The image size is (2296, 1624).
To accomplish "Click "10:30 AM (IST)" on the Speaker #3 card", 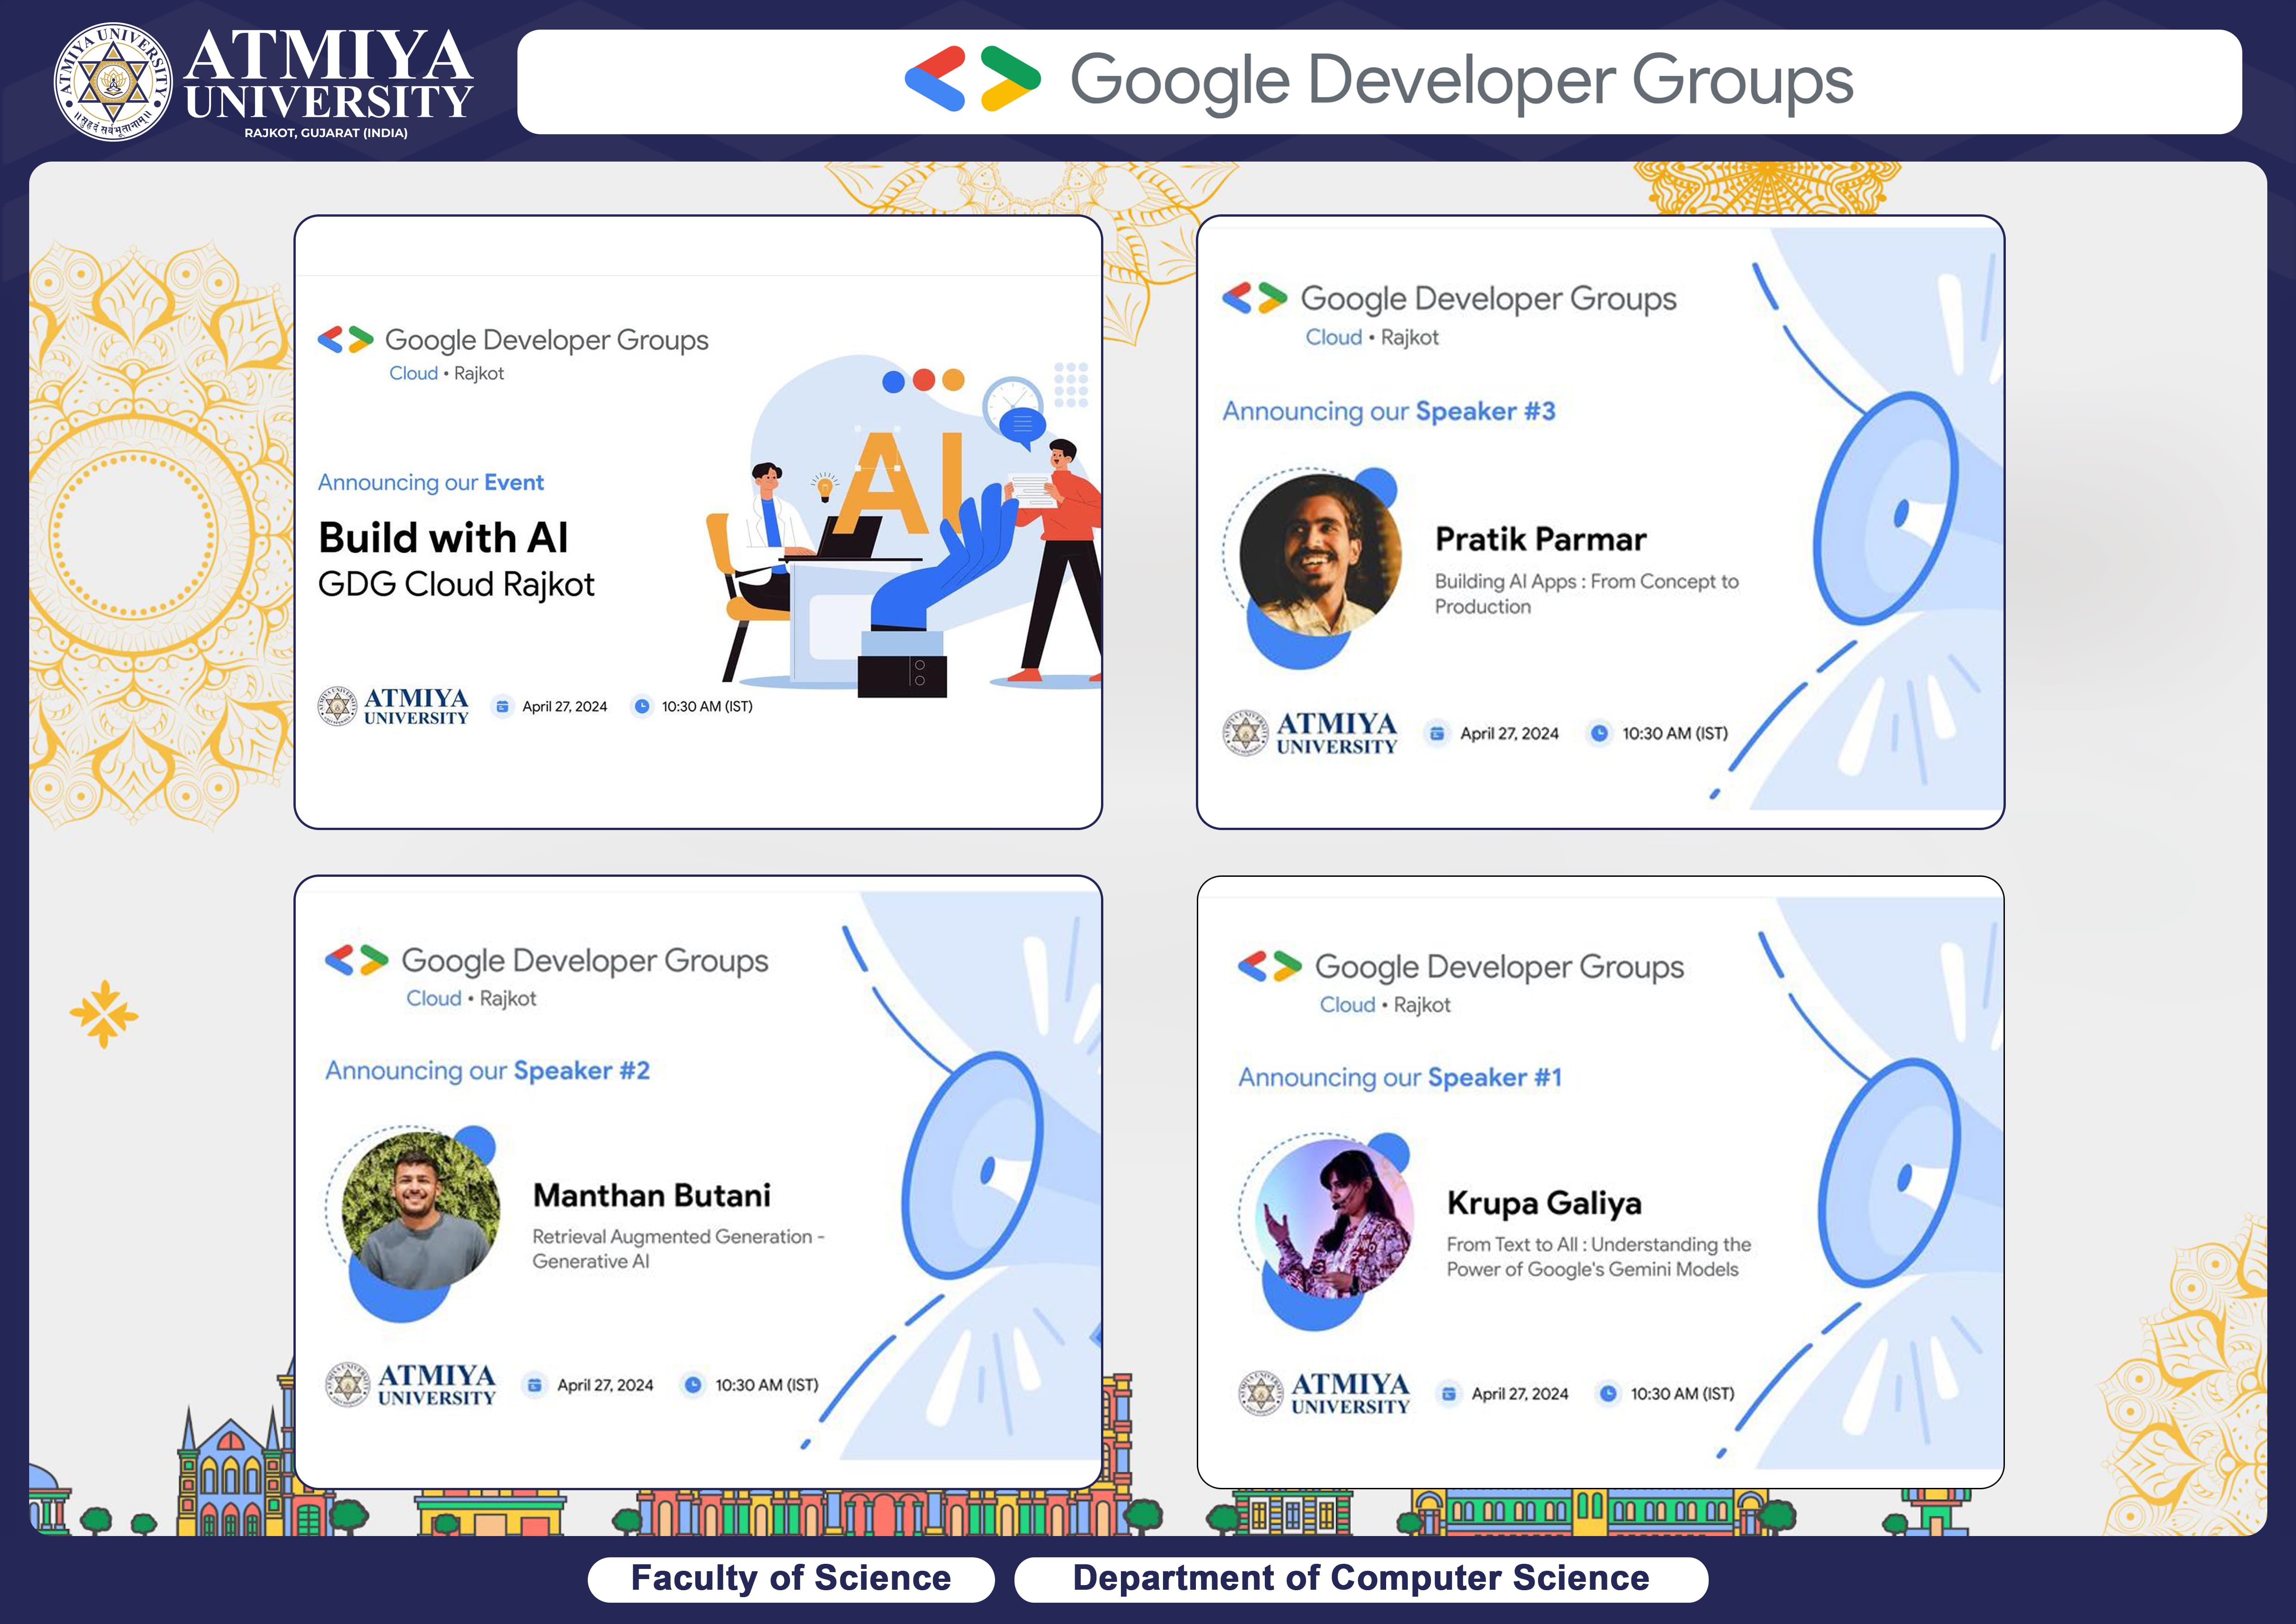I will pos(1675,734).
